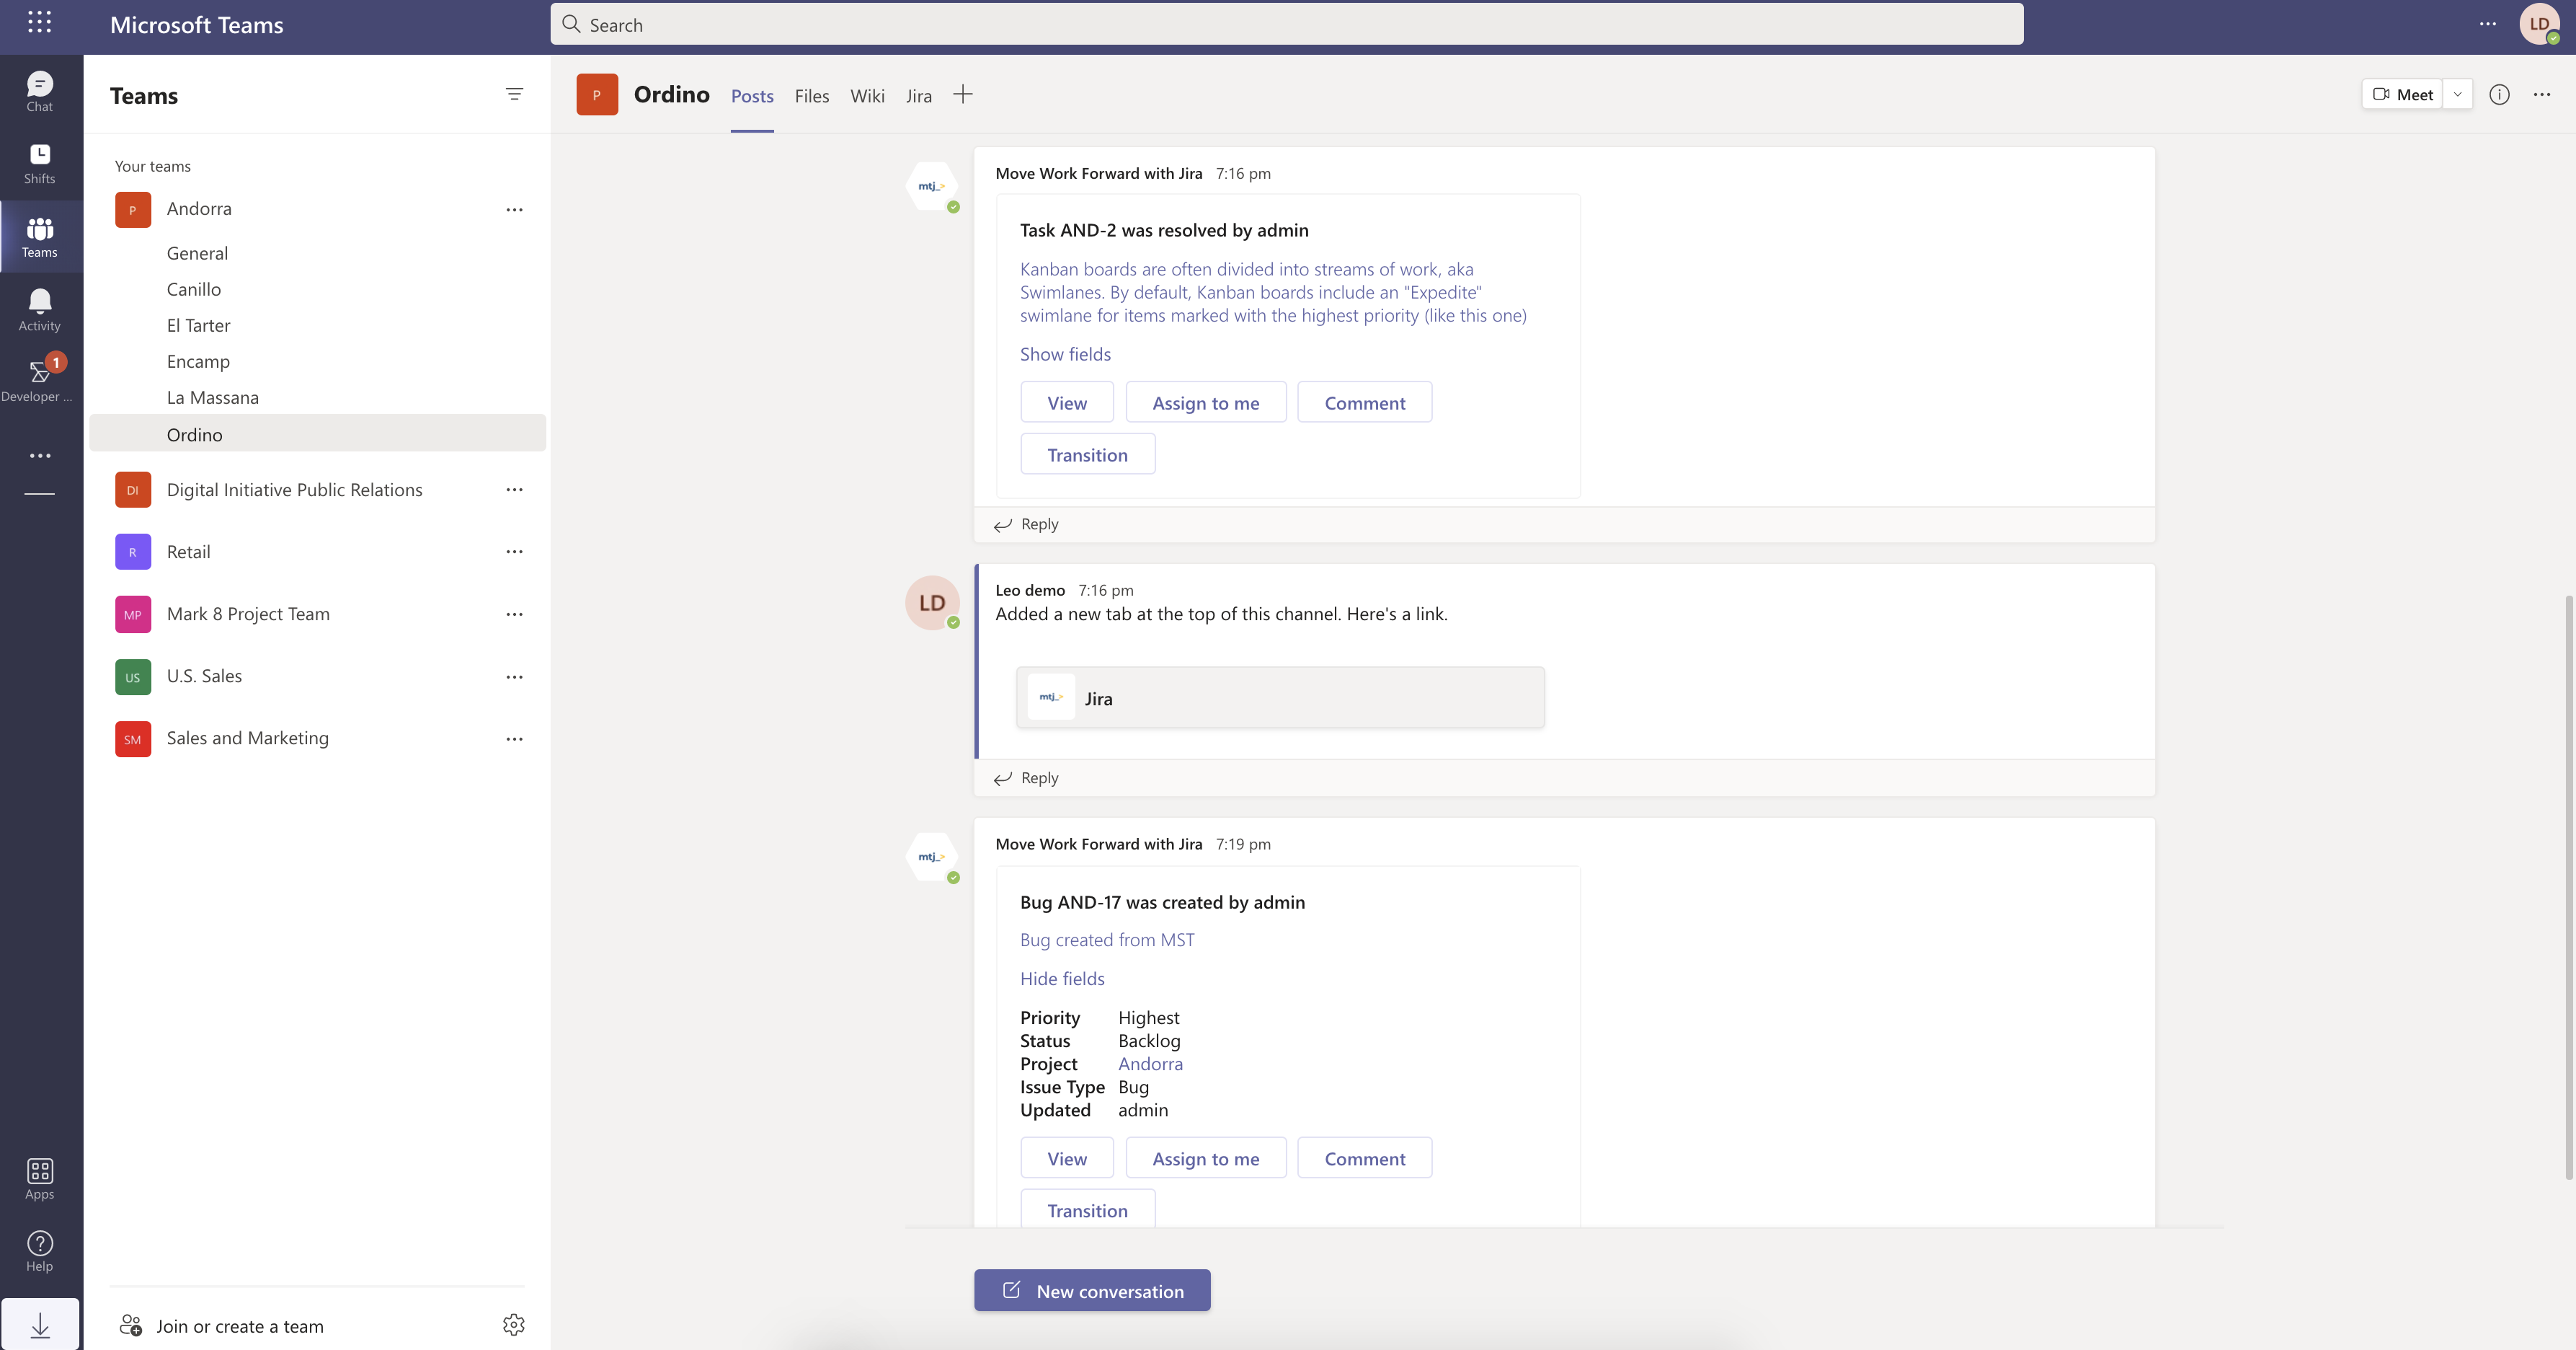Filter teams list with filter icon
Image resolution: width=2576 pixels, height=1350 pixels.
(514, 94)
